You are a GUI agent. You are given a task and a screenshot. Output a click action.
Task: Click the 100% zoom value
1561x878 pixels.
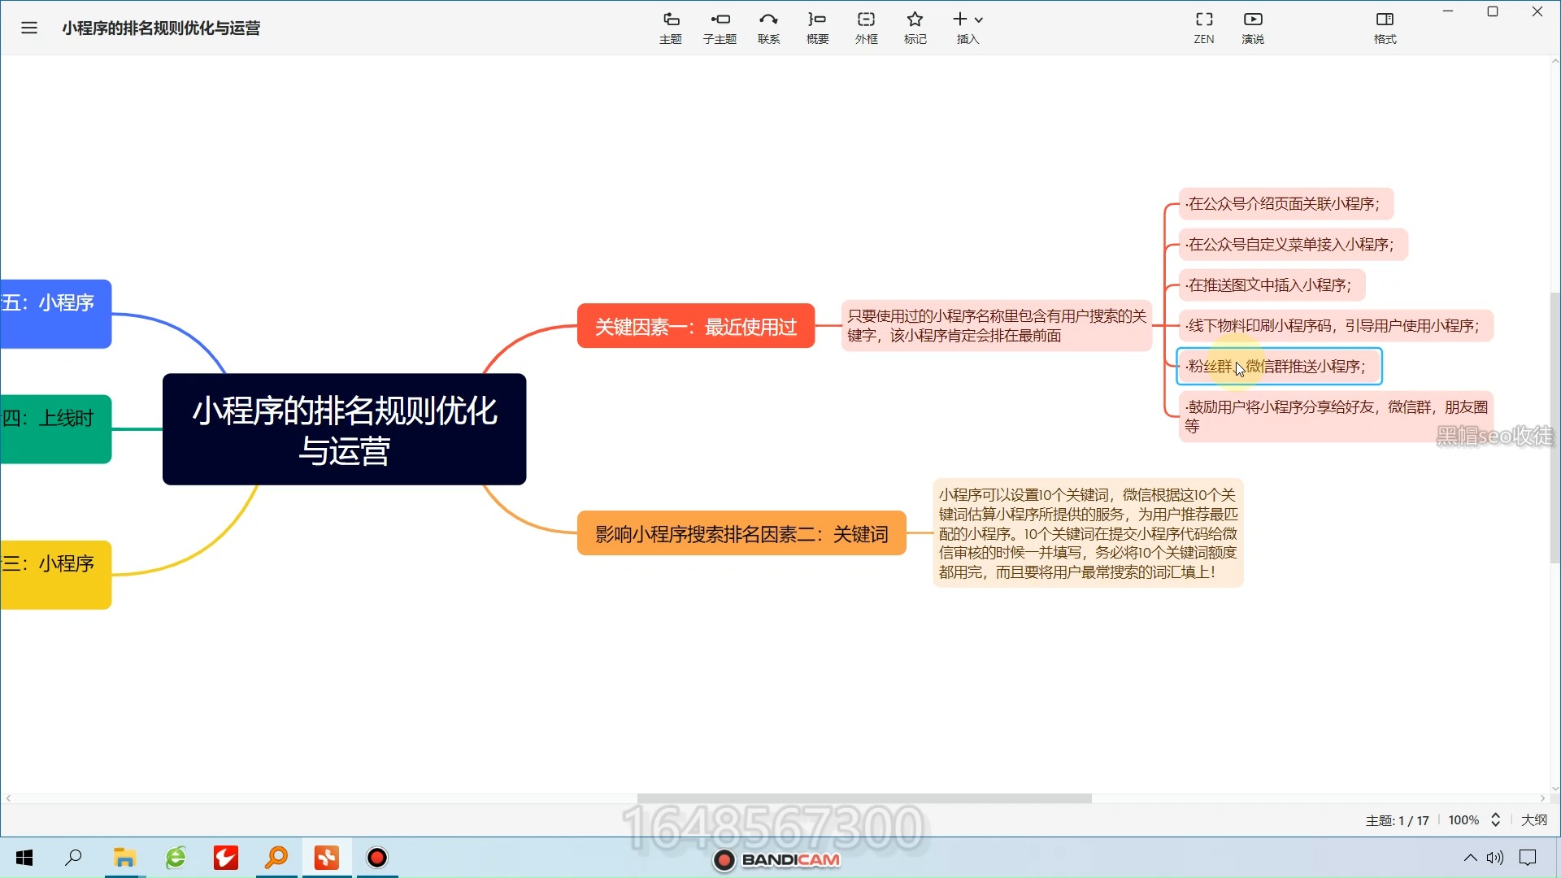(x=1463, y=820)
